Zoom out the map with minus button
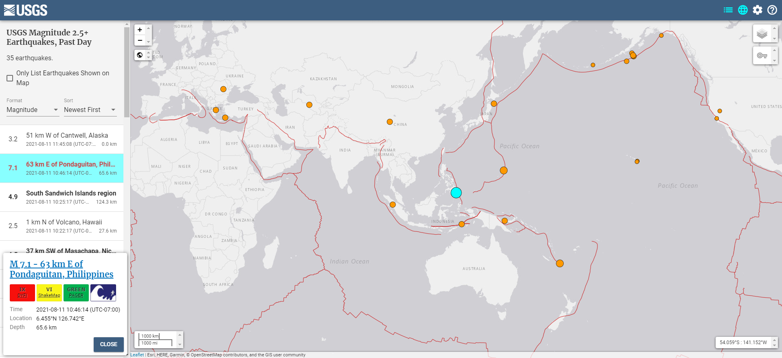 coord(140,40)
